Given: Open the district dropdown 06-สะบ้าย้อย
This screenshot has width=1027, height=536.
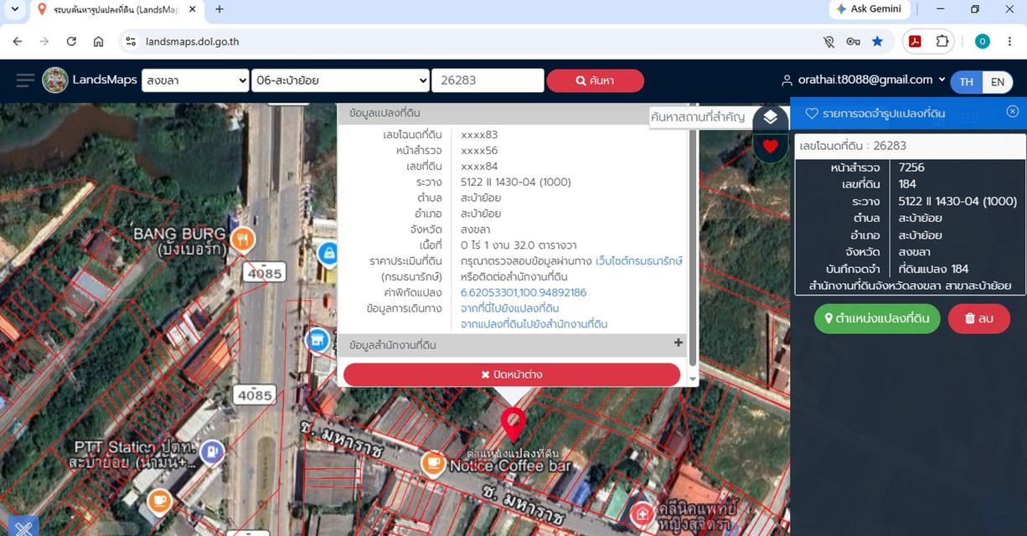Looking at the screenshot, I should coord(340,80).
